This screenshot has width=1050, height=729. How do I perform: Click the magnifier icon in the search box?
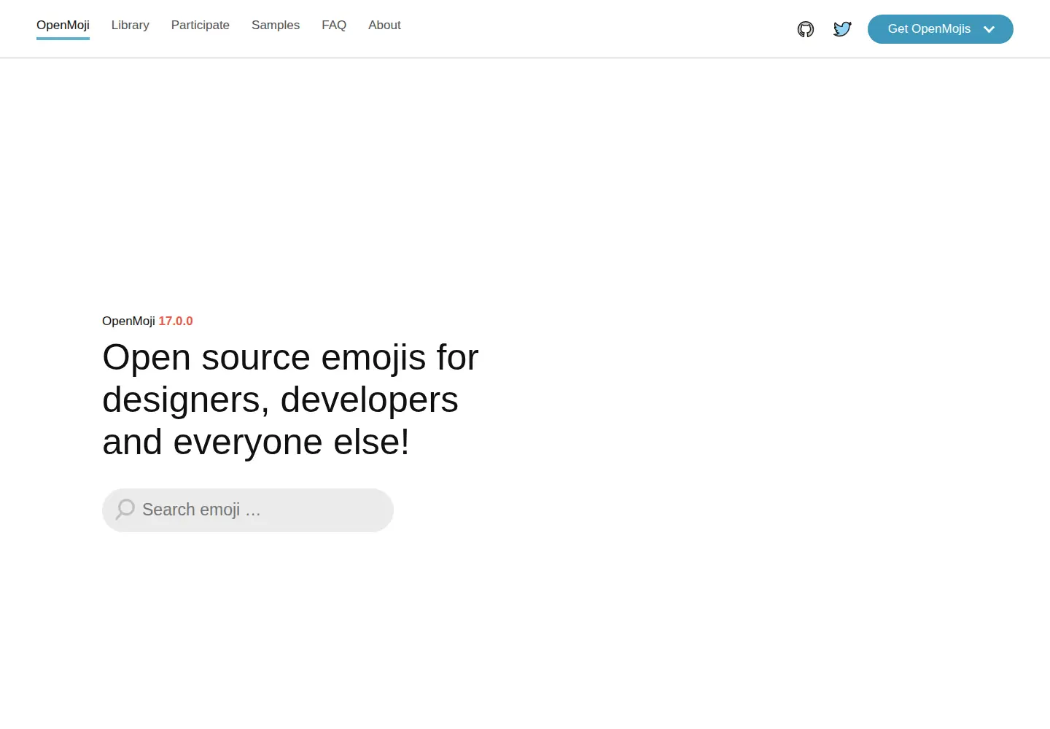click(125, 509)
